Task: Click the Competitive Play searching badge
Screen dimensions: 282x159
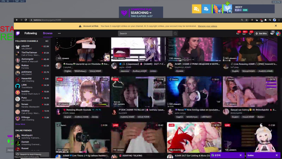Action: pyautogui.click(x=141, y=13)
